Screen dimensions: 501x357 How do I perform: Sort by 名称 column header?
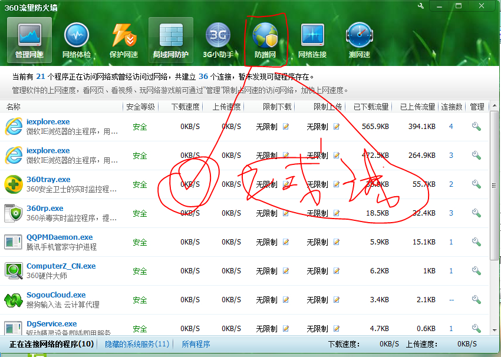click(13, 107)
